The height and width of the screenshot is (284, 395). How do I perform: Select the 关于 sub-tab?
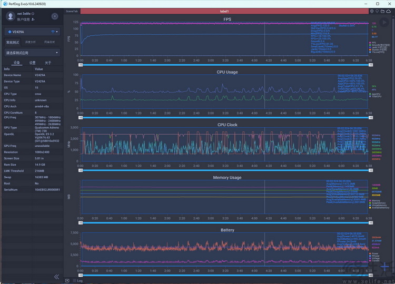coord(48,63)
